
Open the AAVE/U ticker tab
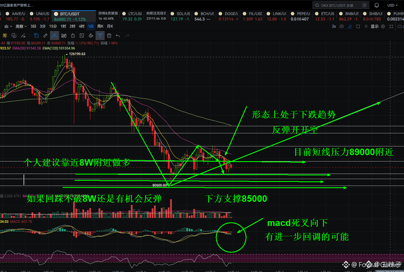[15, 16]
